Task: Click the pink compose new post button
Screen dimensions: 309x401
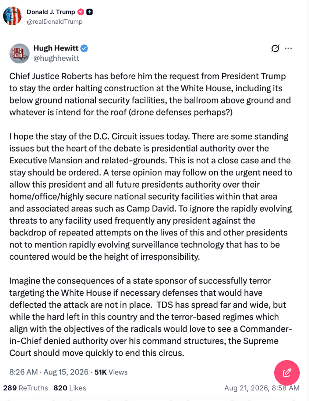Action: click(x=287, y=373)
